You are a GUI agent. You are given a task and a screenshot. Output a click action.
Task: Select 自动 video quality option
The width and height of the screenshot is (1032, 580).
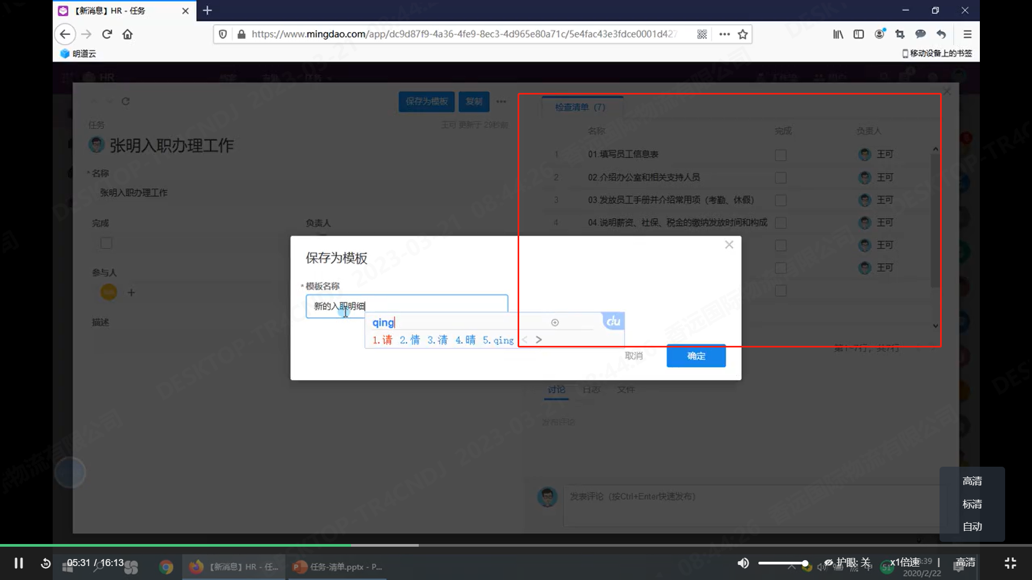point(972,526)
